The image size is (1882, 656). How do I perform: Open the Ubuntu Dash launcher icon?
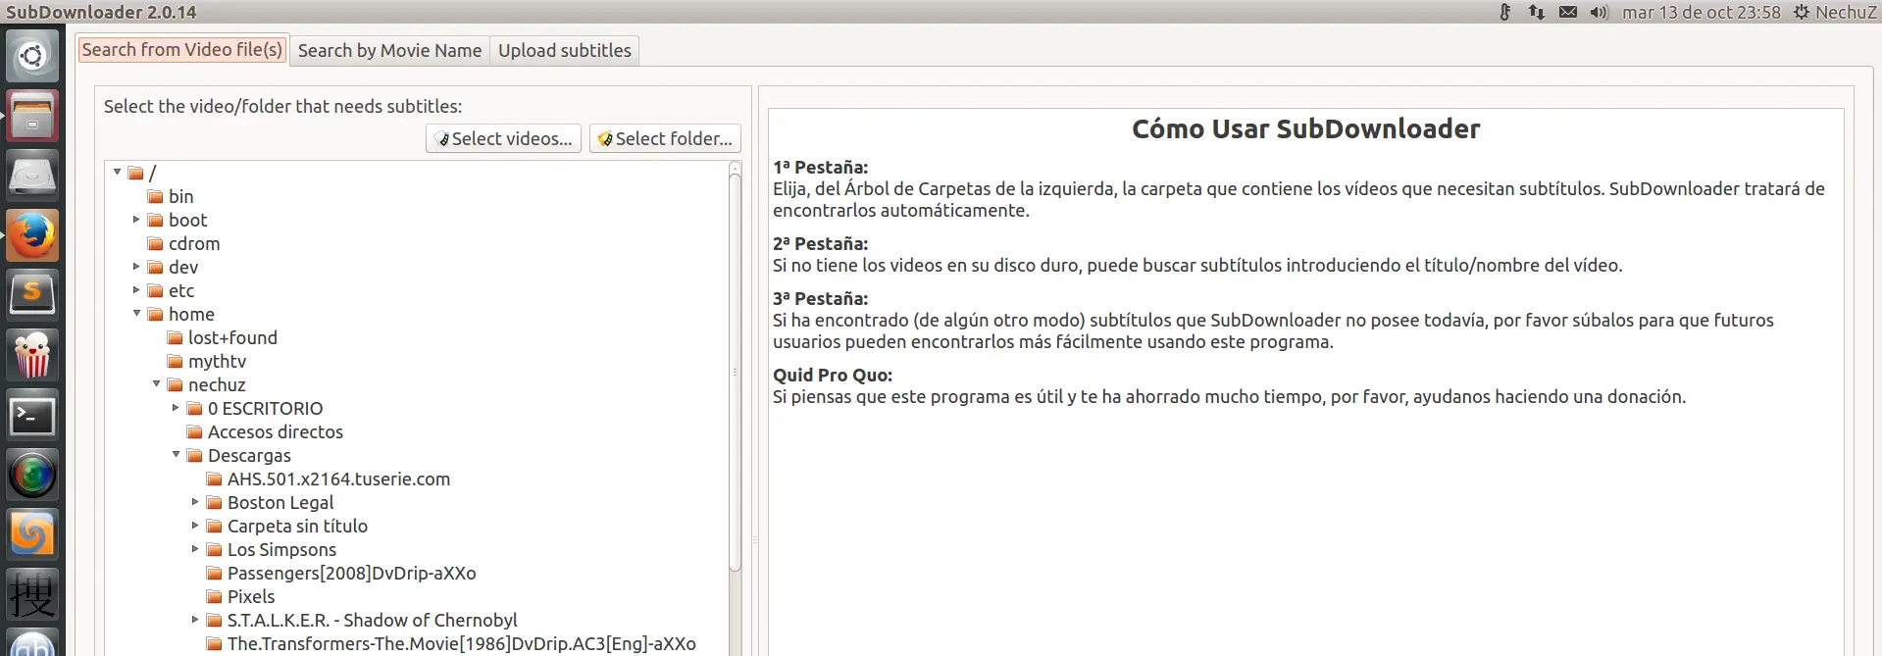[x=32, y=56]
